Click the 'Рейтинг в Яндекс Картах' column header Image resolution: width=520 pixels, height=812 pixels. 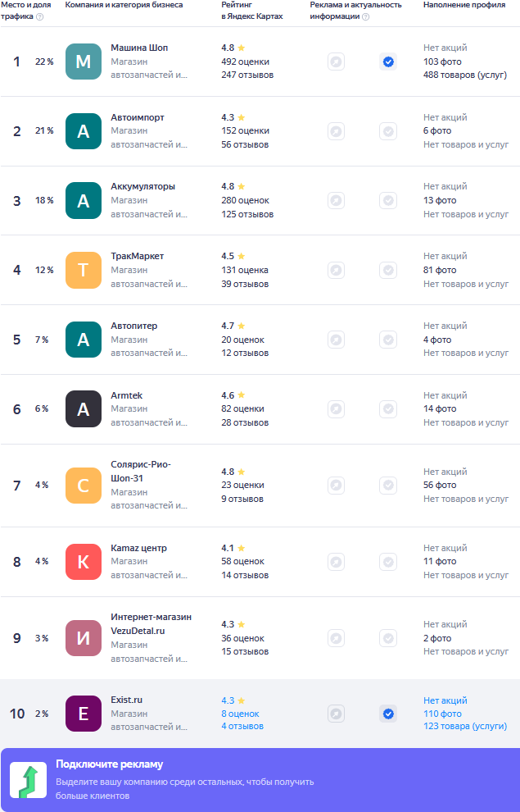click(251, 11)
